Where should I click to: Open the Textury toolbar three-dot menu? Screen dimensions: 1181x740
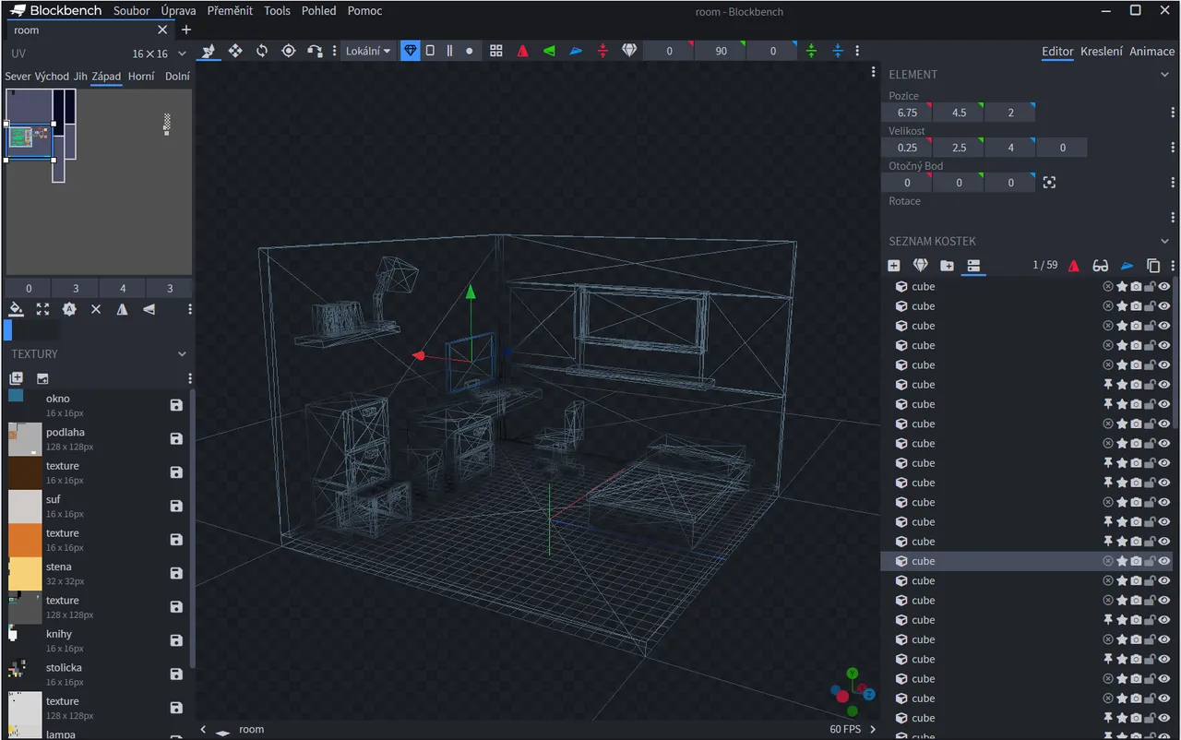coord(190,378)
